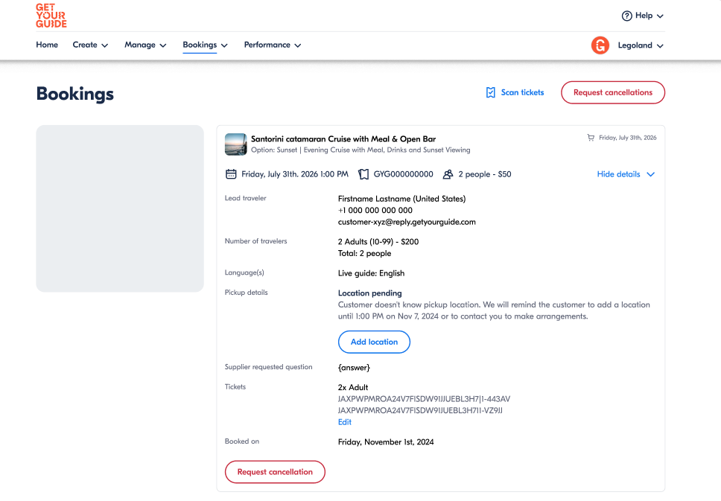Click the people icon beside participants count
The image size is (721, 501).
(x=448, y=174)
